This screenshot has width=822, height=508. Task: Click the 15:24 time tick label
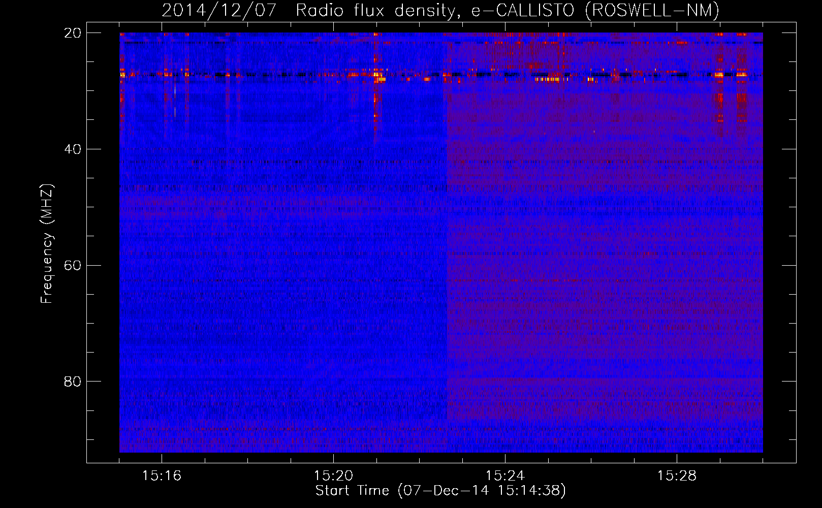(x=505, y=476)
